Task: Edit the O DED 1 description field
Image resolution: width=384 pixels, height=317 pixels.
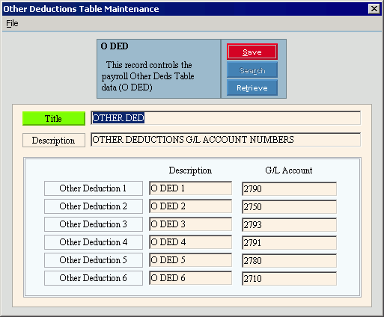Action: 190,188
